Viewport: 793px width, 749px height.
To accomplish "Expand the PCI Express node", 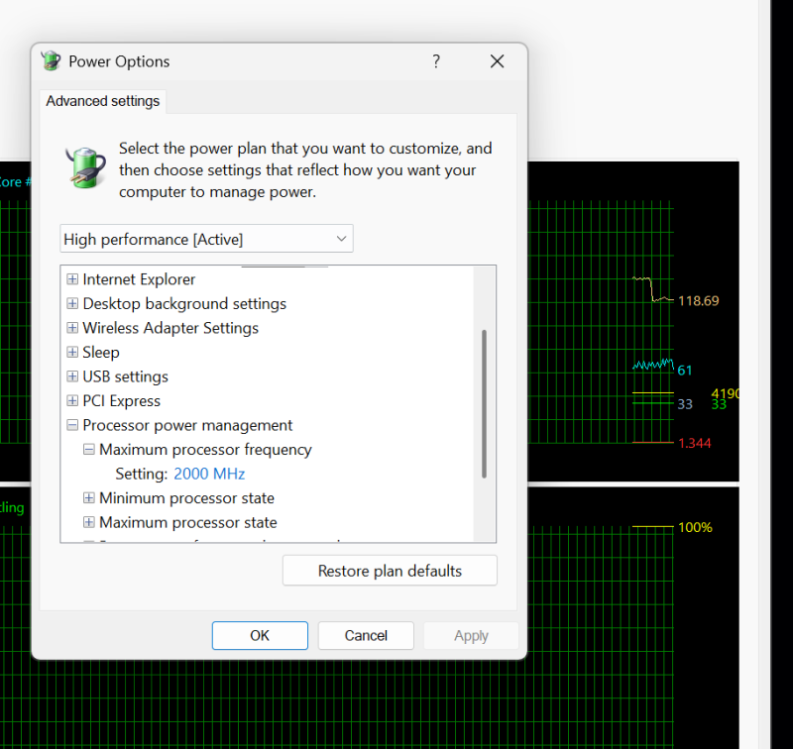I will 72,400.
